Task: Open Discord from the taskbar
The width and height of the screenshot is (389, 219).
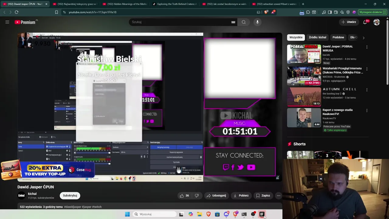Action: (x=226, y=214)
